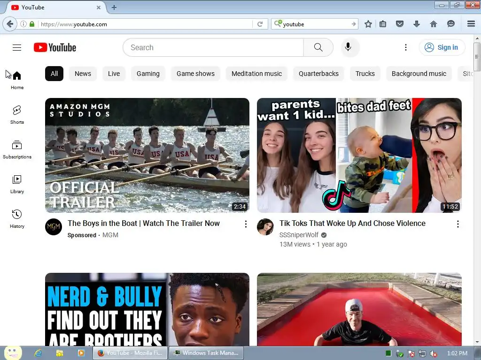Image resolution: width=481 pixels, height=360 pixels.
Task: Start voice search with the microphone icon
Action: [348, 47]
